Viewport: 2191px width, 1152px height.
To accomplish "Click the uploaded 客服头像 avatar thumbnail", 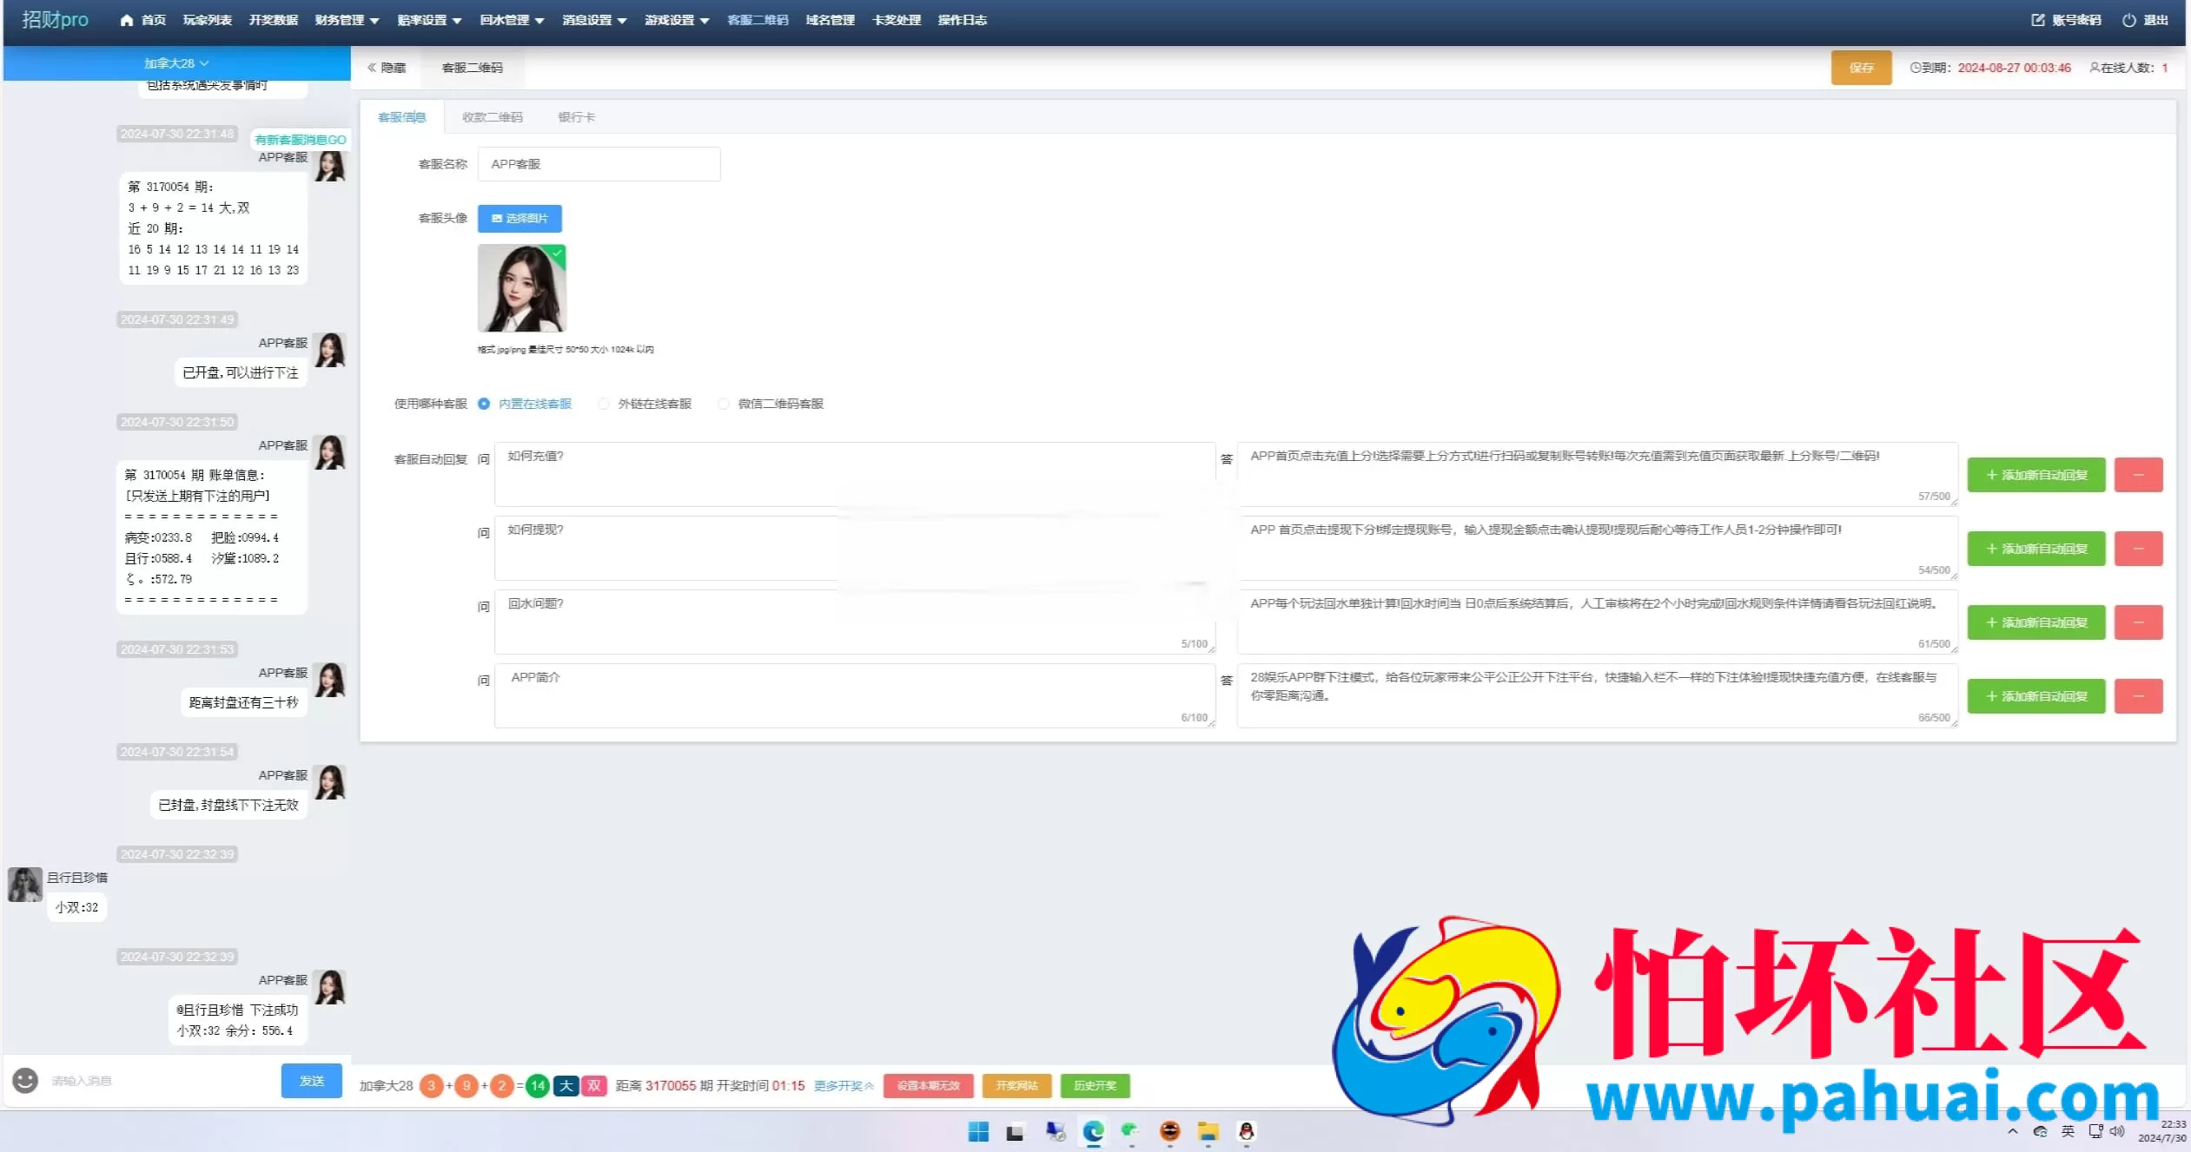I will (522, 288).
